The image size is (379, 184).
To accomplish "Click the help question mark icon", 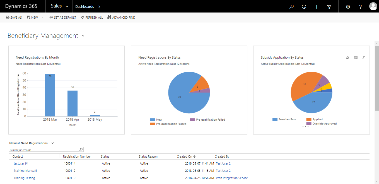I will click(x=360, y=7).
